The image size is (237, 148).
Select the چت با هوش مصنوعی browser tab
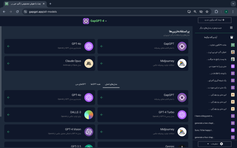click(25, 4)
